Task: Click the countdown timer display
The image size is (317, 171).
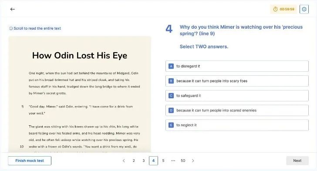Action: (x=283, y=9)
